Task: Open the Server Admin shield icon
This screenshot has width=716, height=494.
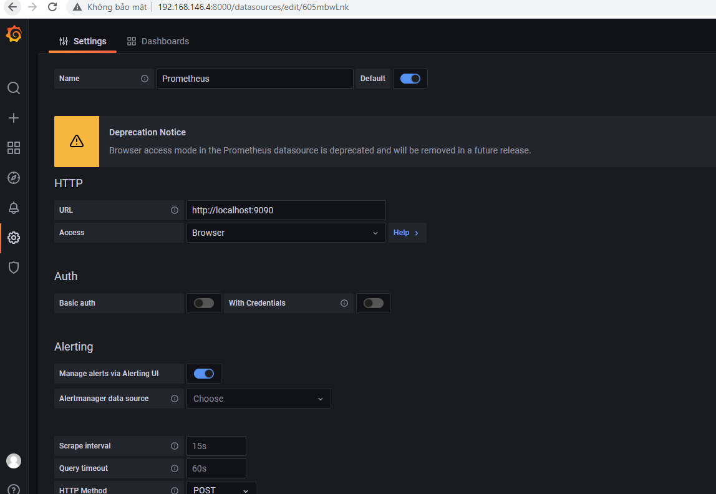Action: (14, 268)
